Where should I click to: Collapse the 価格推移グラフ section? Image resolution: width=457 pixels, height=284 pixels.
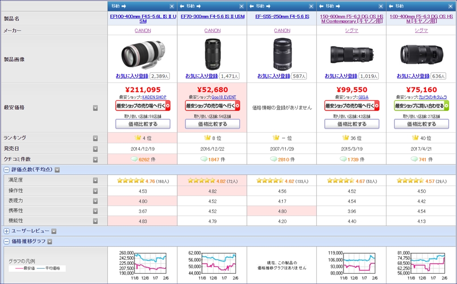[6, 242]
